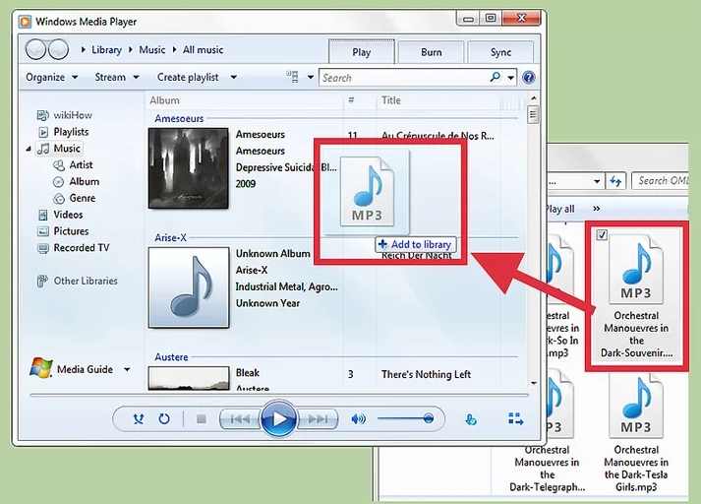Click the Austere group heading
This screenshot has width=701, height=504.
coord(171,357)
